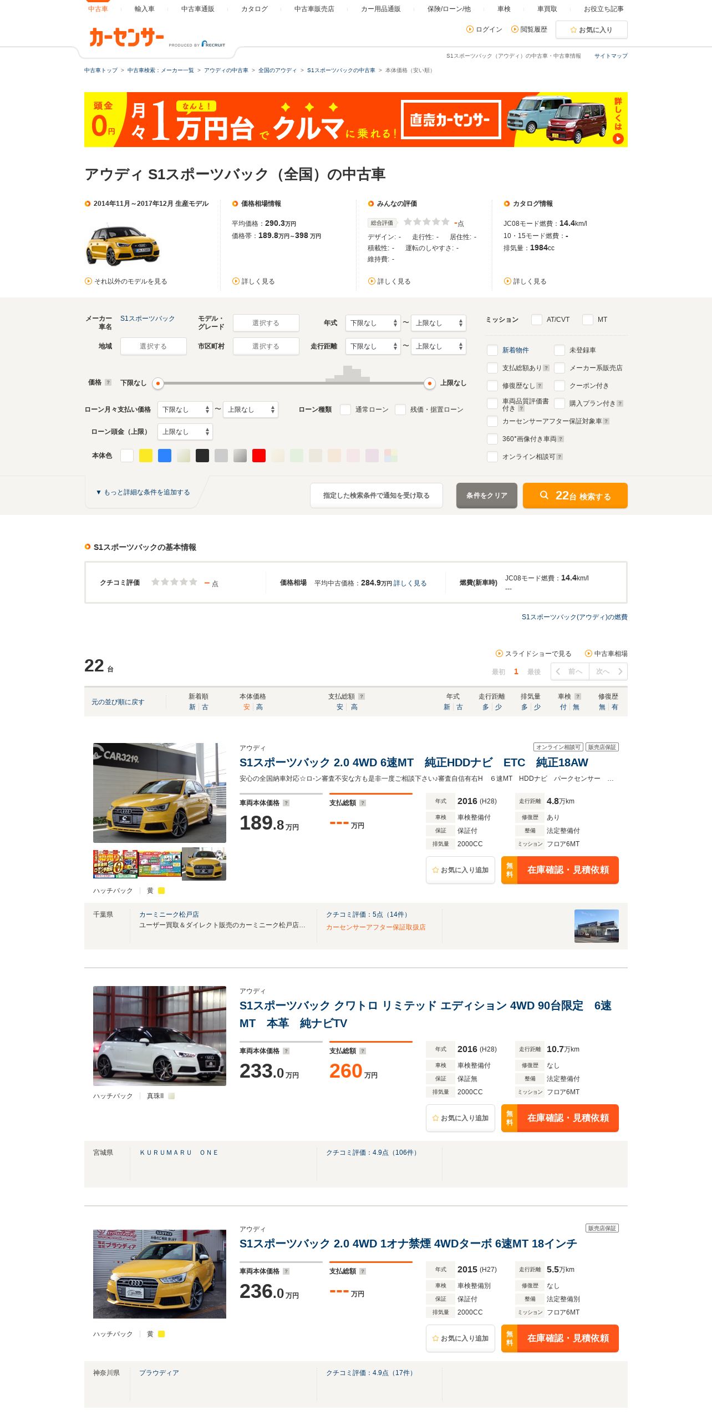
Task: Click the 地域 選択する field
Action: point(154,346)
